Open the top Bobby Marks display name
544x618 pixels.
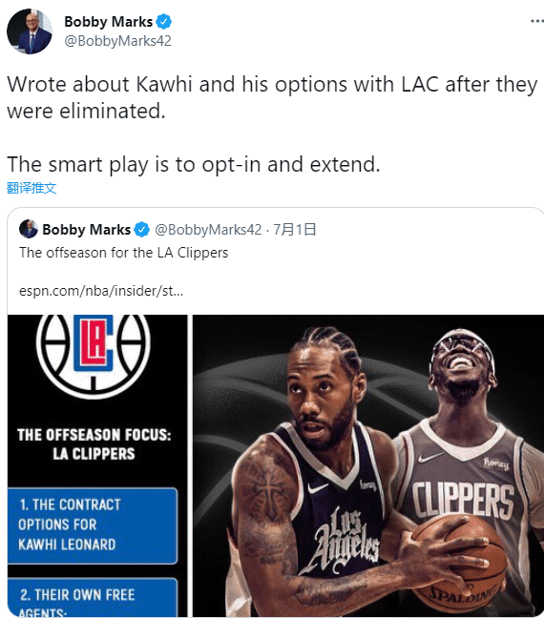108,22
